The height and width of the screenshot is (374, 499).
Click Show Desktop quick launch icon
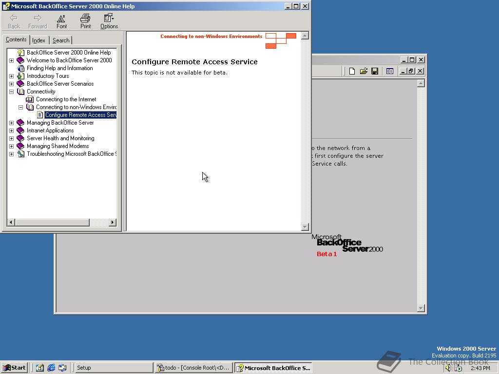40,368
